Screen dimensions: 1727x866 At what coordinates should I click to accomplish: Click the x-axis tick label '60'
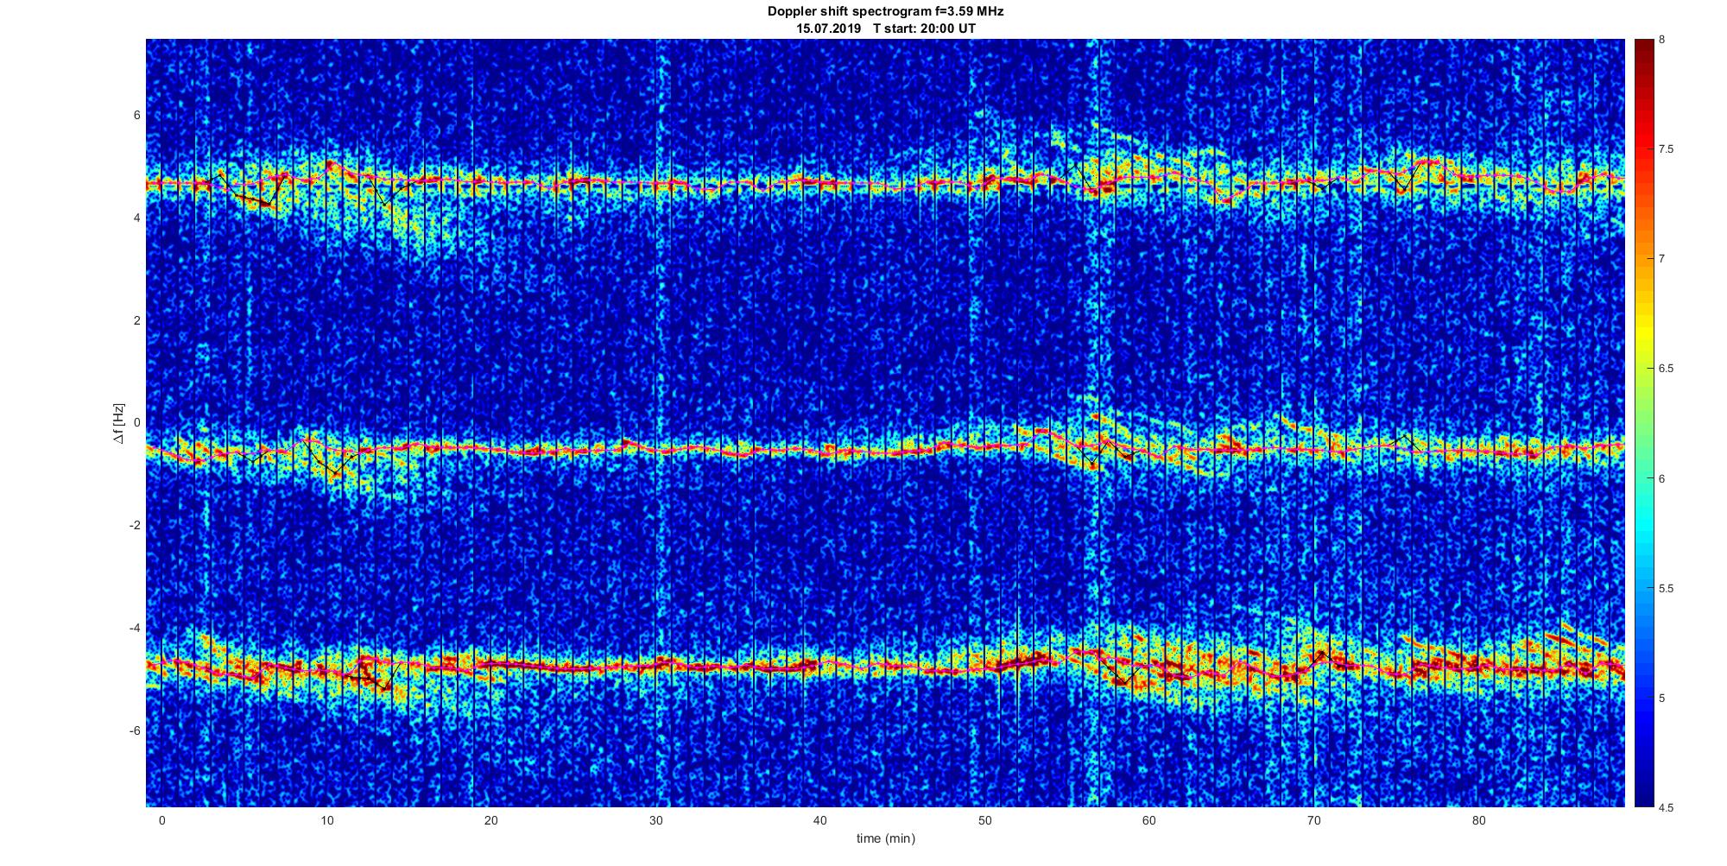click(1149, 821)
